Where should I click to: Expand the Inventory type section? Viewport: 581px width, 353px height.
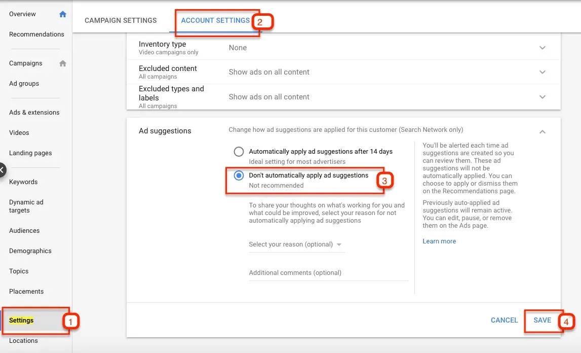[x=542, y=47]
